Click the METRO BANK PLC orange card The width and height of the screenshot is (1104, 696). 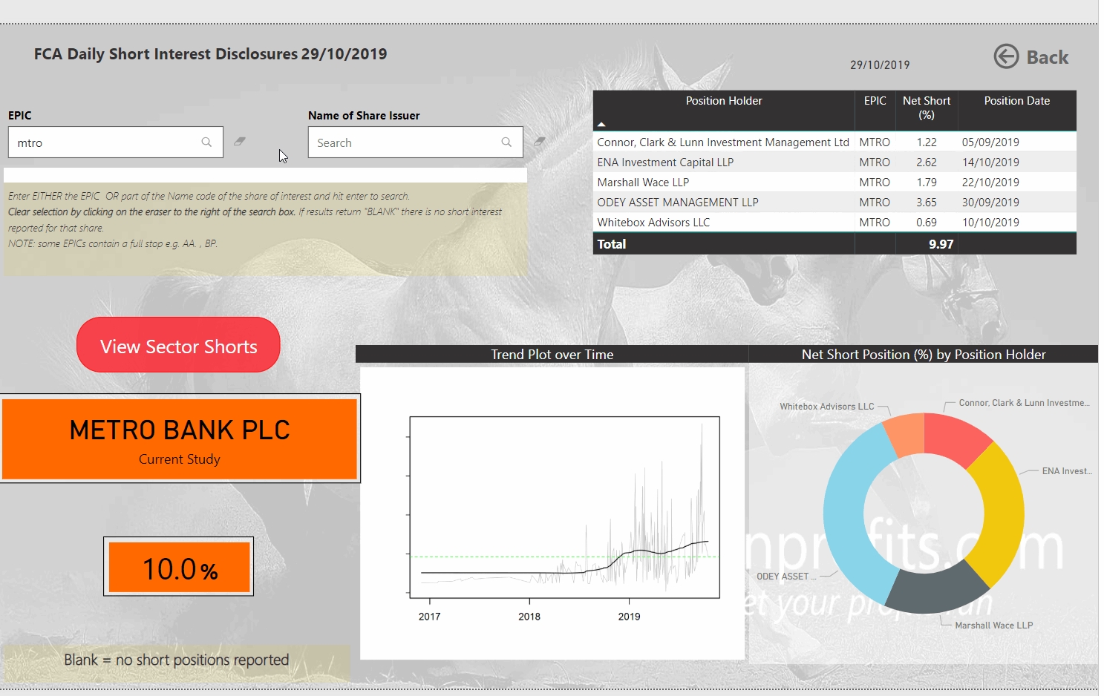coord(180,439)
